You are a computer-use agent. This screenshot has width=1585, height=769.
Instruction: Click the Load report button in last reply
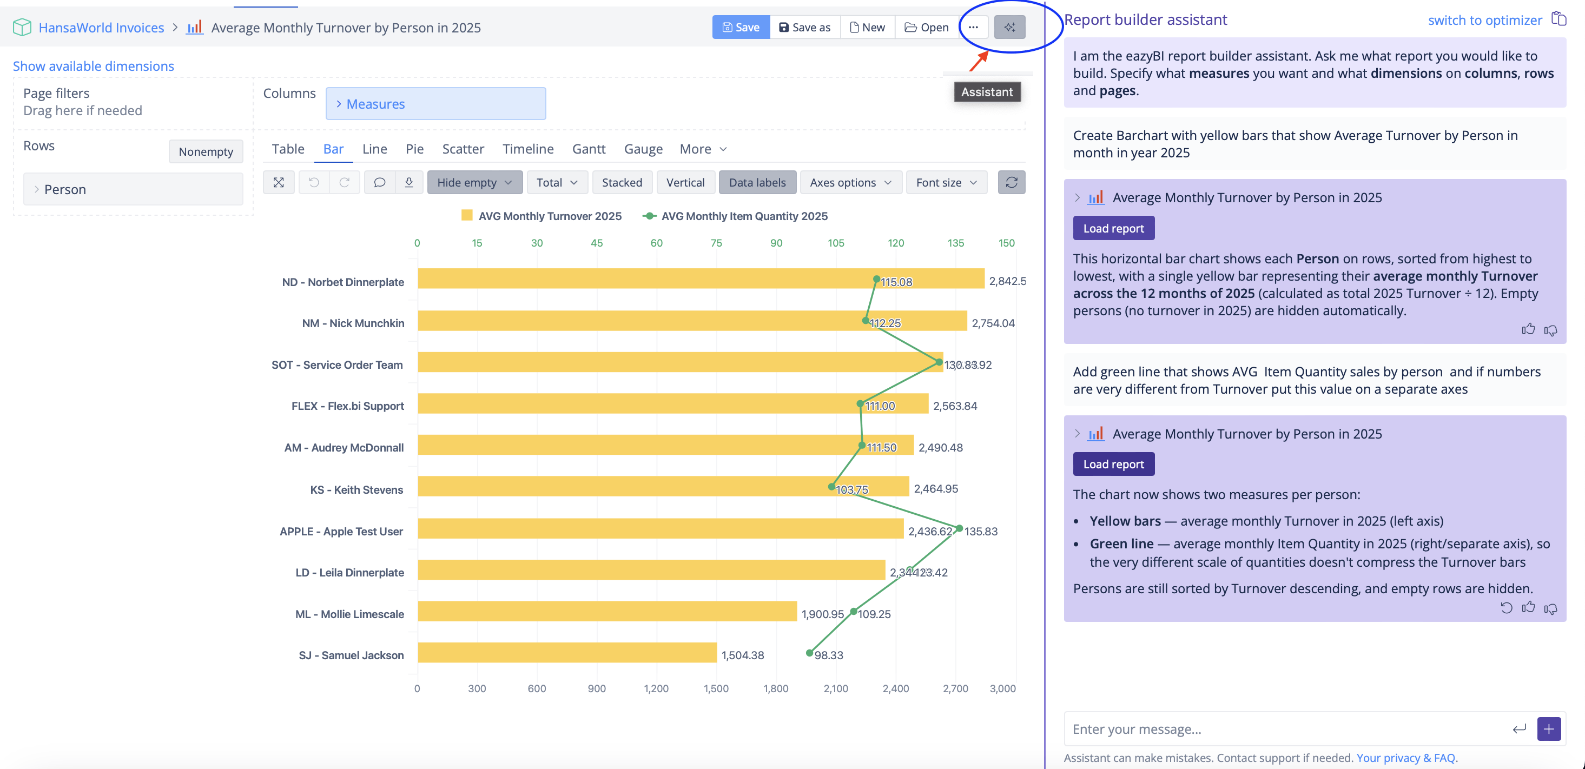[x=1113, y=464]
